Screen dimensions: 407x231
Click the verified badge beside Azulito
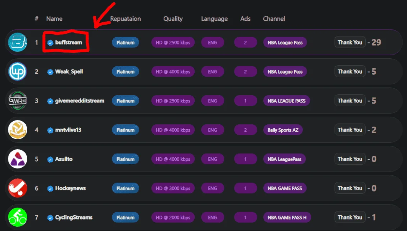[x=50, y=159]
